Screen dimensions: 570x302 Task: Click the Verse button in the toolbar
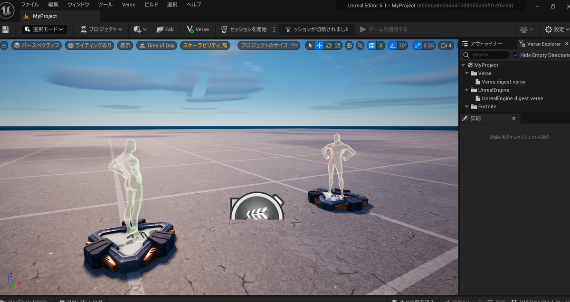click(198, 29)
